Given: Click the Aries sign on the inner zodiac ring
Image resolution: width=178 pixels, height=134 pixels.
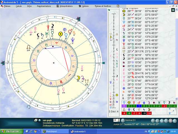Looking at the screenshot, I should coord(56,43).
